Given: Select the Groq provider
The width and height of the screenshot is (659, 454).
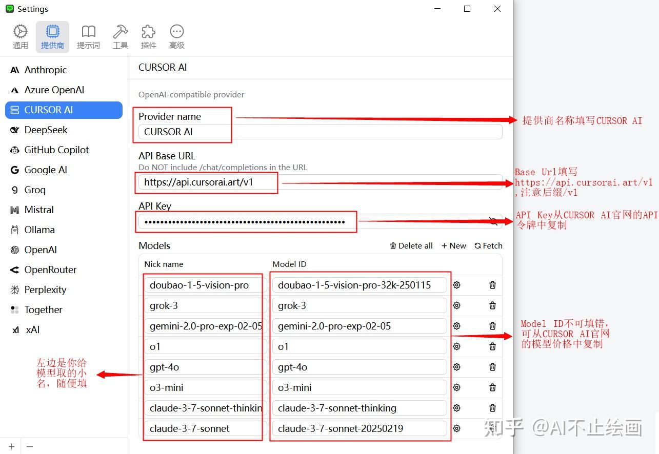Looking at the screenshot, I should coord(64,190).
